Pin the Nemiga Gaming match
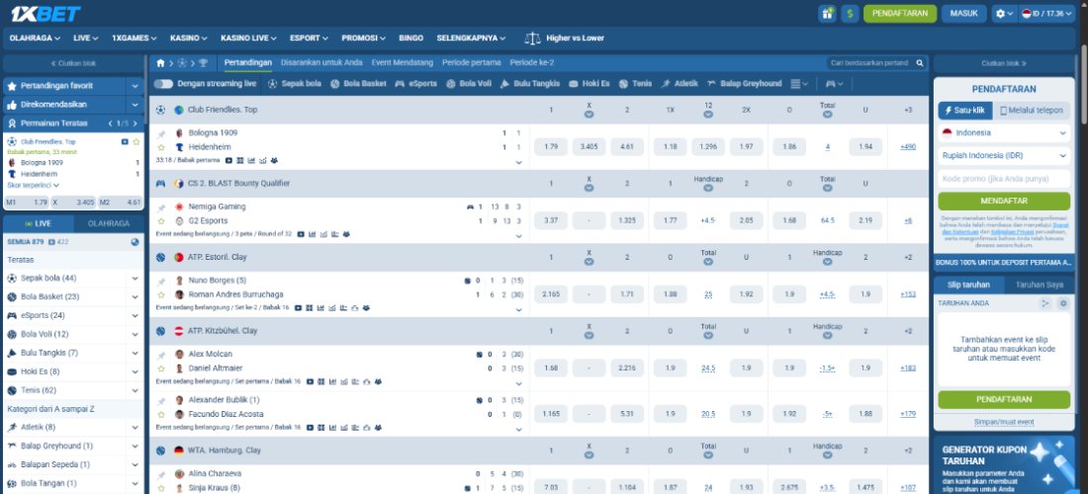This screenshot has width=1088, height=494. 161,206
